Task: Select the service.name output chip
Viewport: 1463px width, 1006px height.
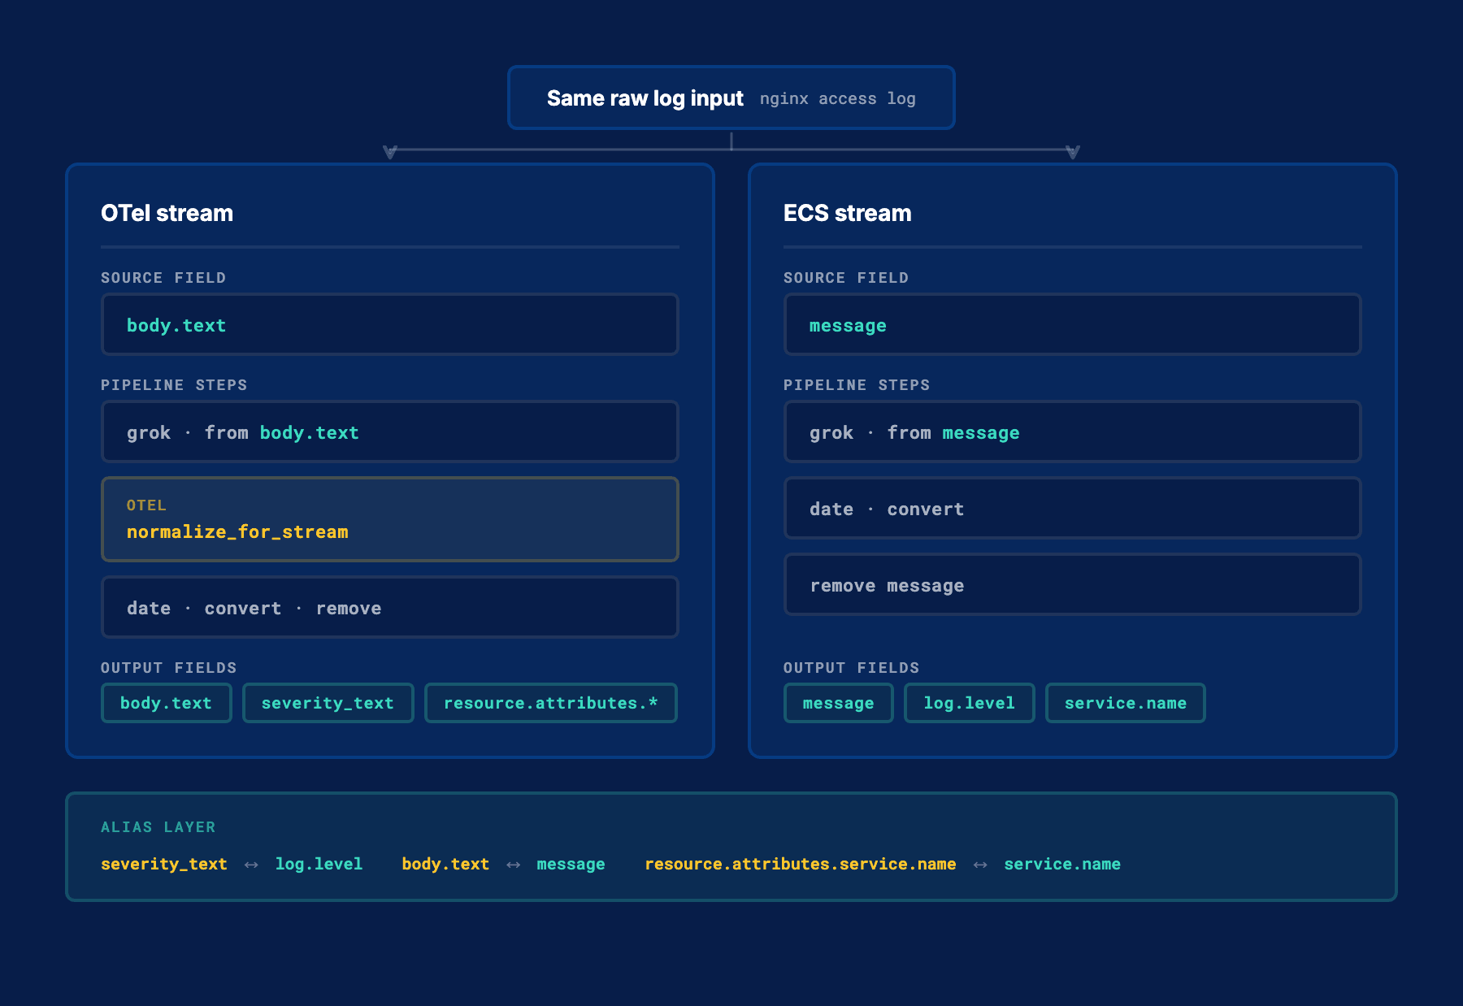Action: [1125, 703]
